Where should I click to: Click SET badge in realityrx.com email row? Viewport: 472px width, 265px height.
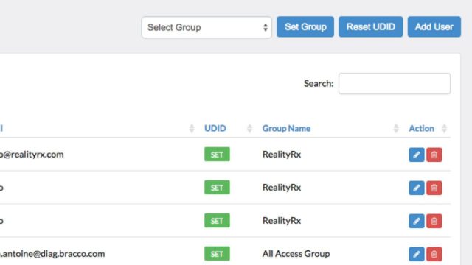point(217,155)
